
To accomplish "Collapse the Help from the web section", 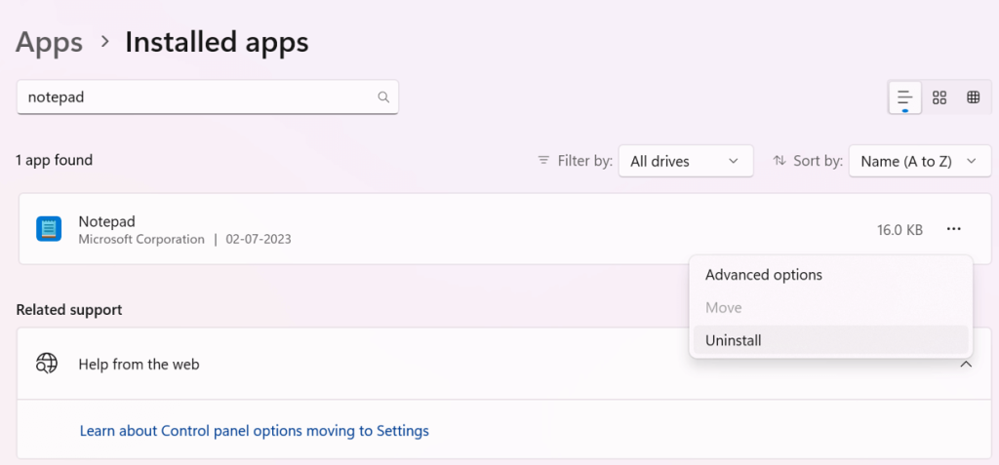I will point(966,364).
